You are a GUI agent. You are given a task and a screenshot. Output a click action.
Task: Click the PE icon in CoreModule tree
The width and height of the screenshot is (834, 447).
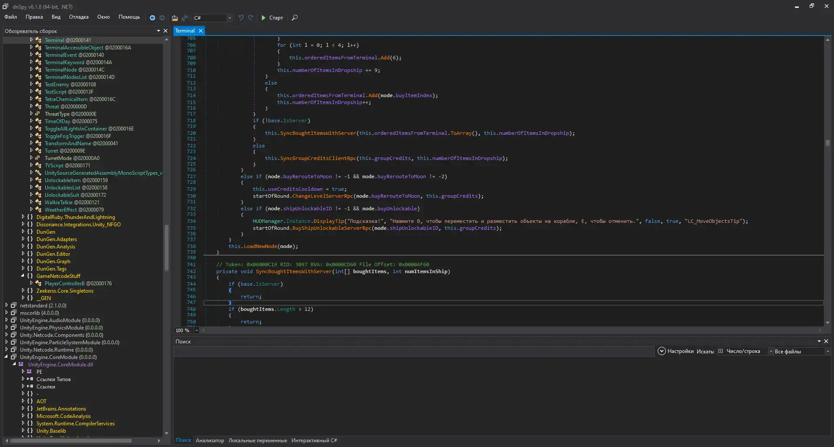(x=30, y=372)
